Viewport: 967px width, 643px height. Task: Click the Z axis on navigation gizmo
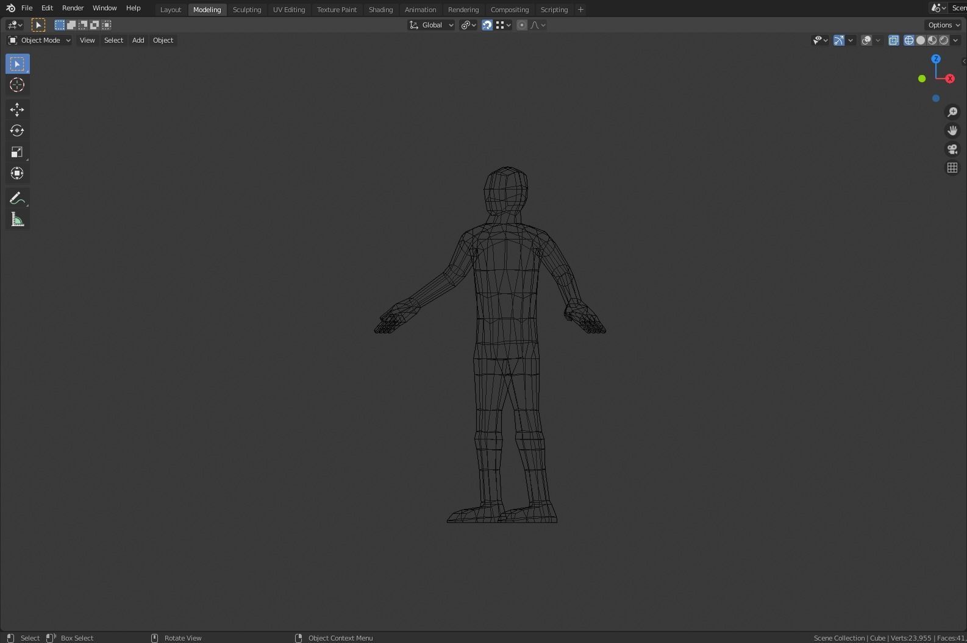(936, 59)
